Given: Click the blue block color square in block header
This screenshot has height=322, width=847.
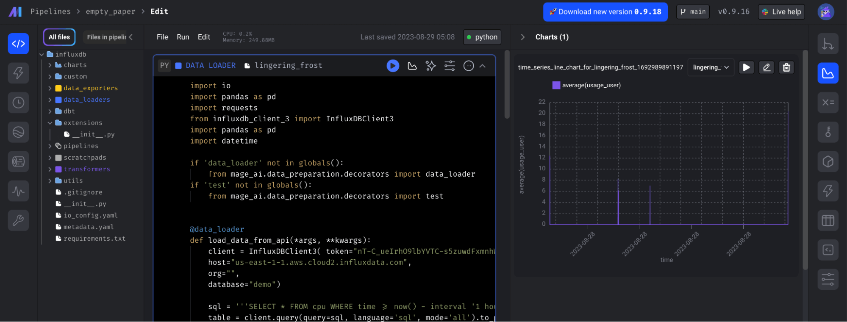Looking at the screenshot, I should click(178, 66).
